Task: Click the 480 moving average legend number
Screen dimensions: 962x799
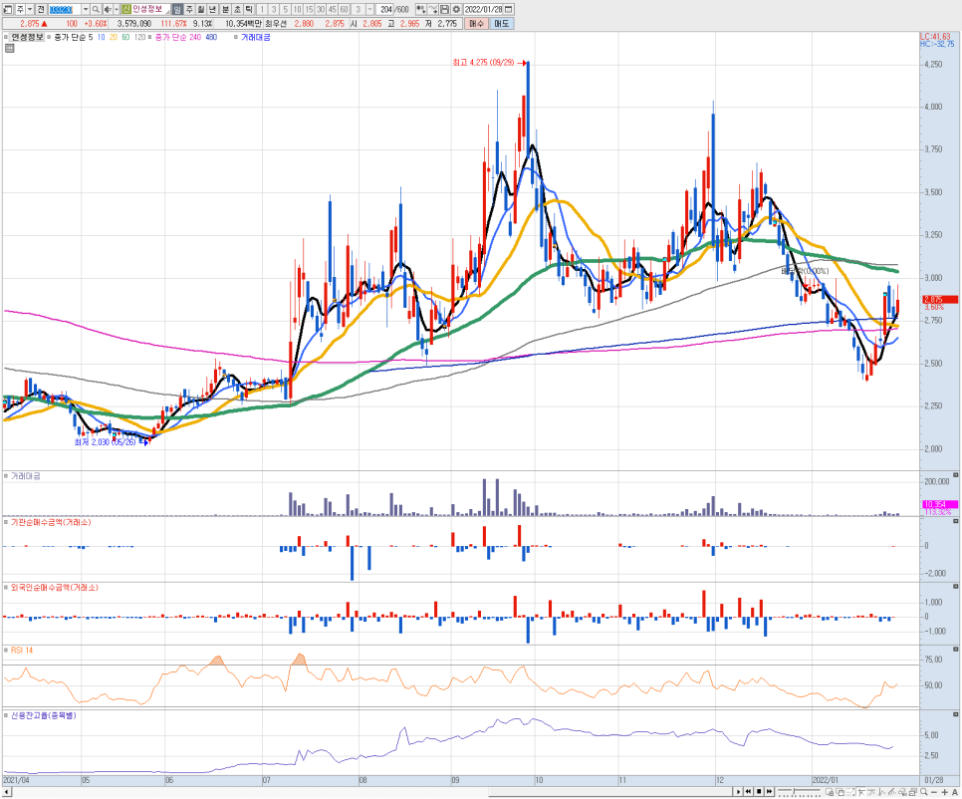Action: (x=211, y=38)
